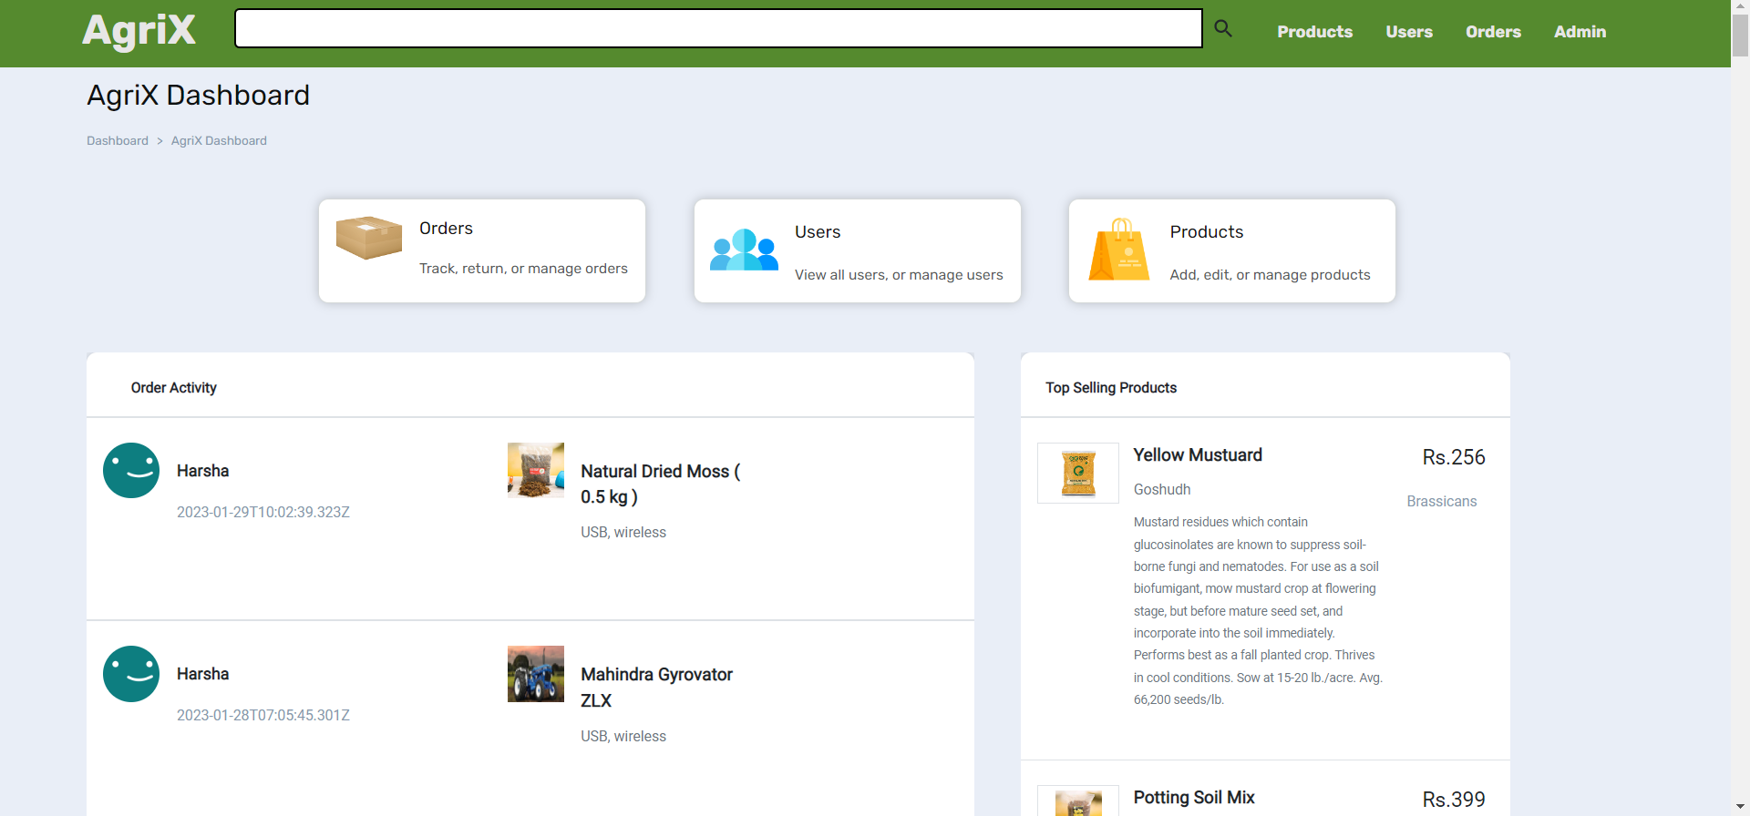Click Harsha name in second order row
The image size is (1750, 816).
pos(202,674)
